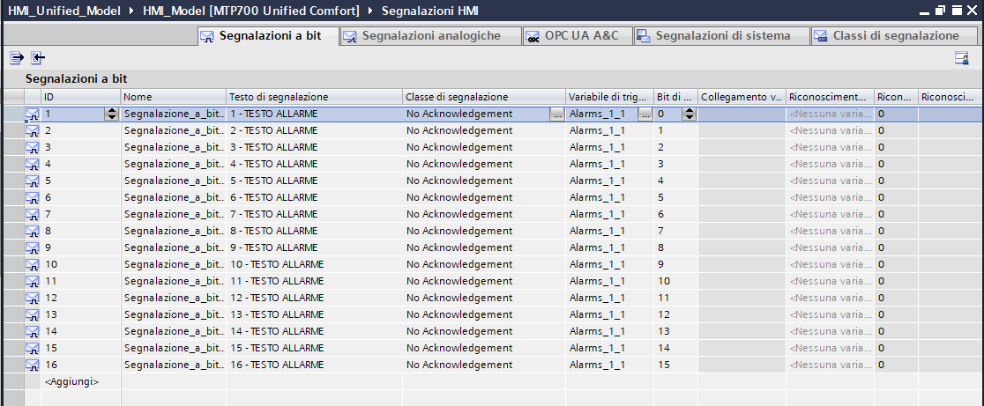Open the greyed Nessuna variabile cell in row 3
The image size is (984, 406).
831,147
